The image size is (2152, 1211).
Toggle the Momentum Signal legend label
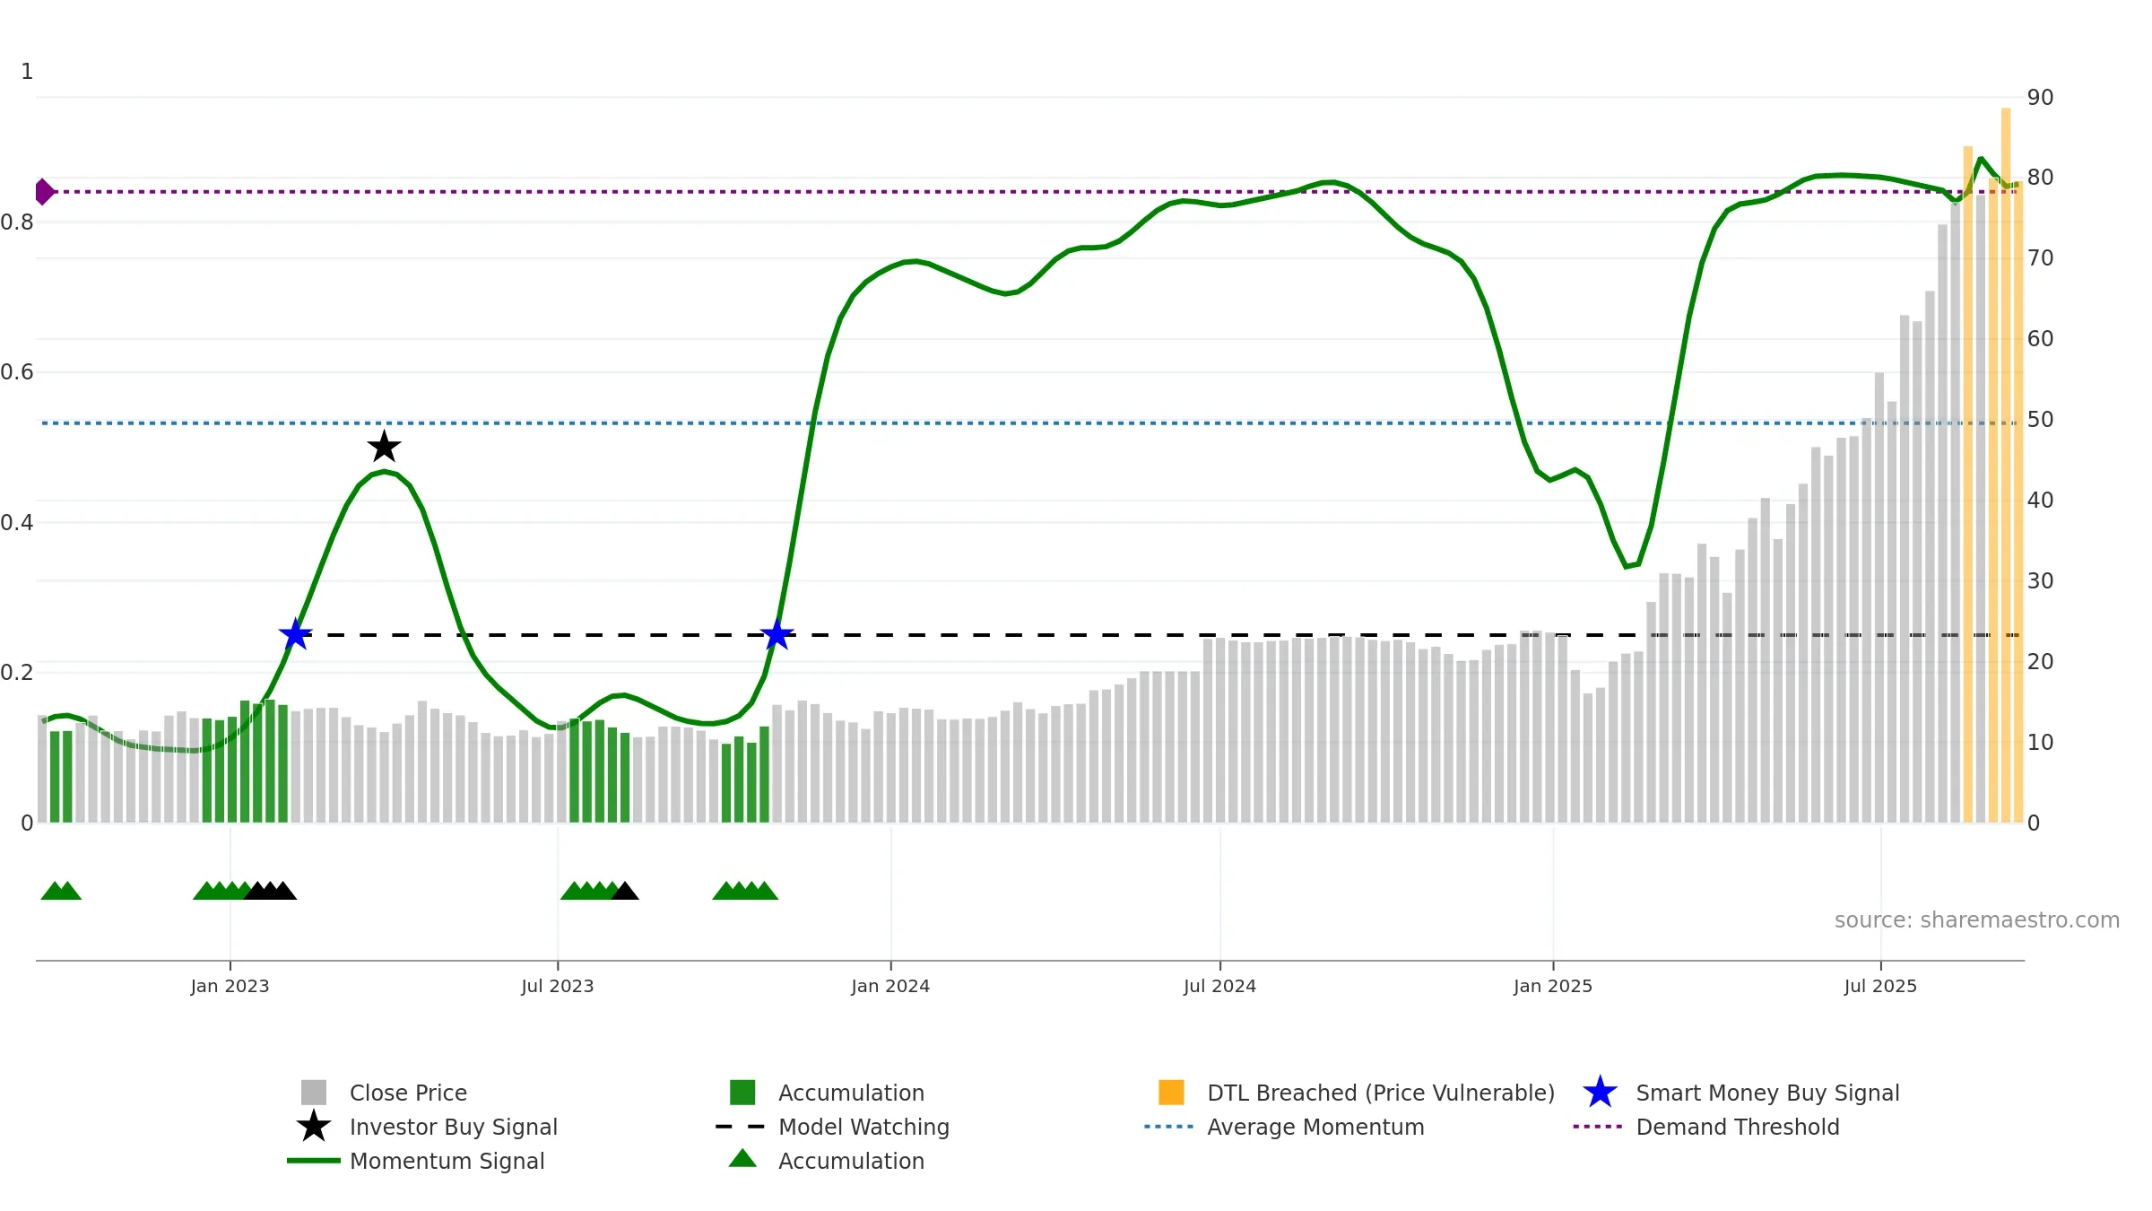click(447, 1162)
